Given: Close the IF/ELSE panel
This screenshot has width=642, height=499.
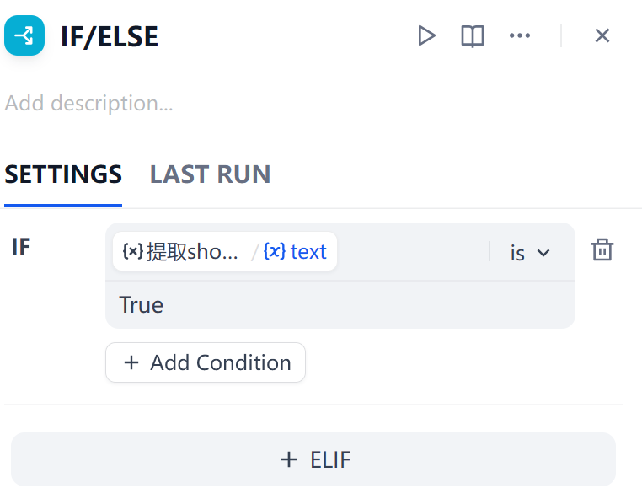Looking at the screenshot, I should [602, 35].
